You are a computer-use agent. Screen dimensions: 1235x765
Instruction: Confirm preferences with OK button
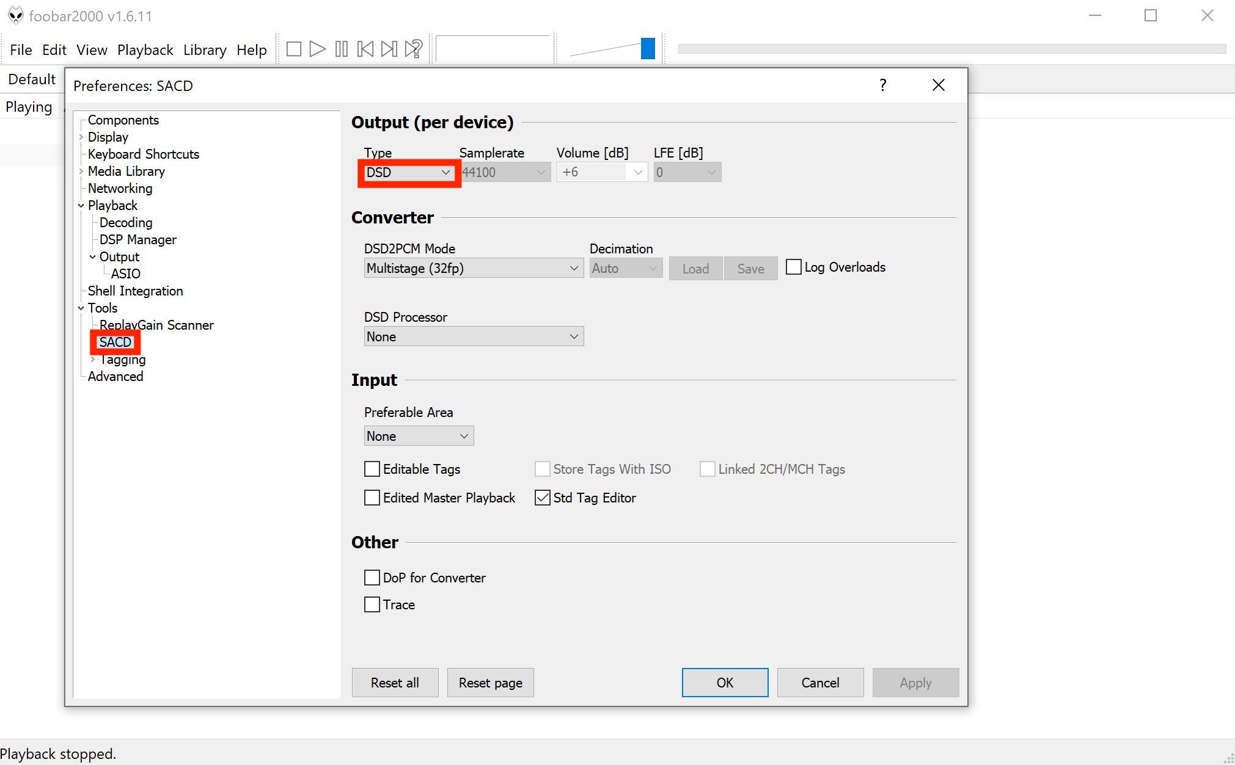pyautogui.click(x=725, y=683)
